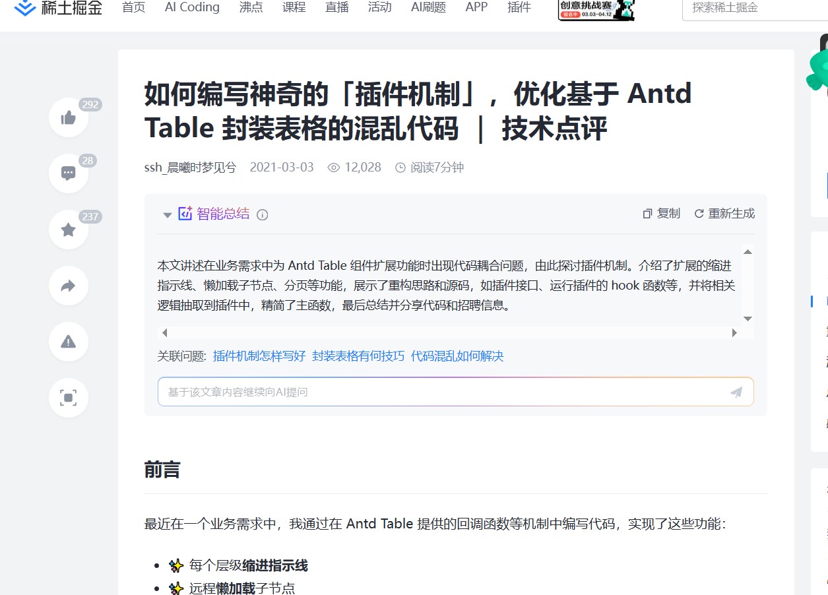The width and height of the screenshot is (828, 595).
Task: Go to 沸点 section
Action: 251,7
